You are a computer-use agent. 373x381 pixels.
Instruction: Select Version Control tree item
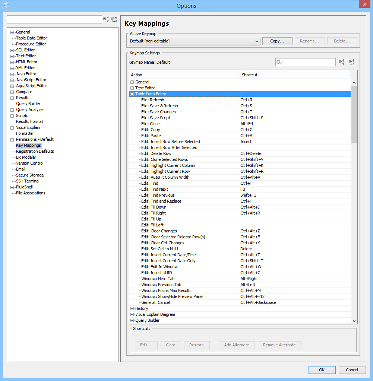click(30, 163)
